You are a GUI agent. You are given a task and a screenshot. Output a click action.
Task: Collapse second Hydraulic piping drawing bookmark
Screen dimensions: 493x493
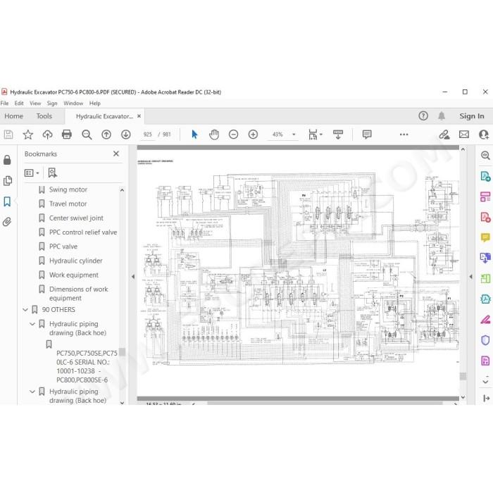(32, 392)
